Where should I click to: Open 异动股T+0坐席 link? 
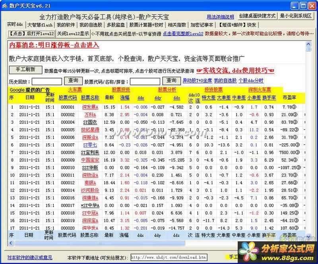pos(197,80)
